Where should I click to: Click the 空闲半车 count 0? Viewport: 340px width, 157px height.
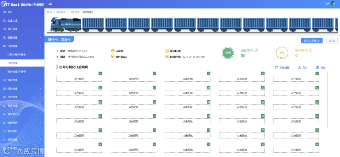296,56
